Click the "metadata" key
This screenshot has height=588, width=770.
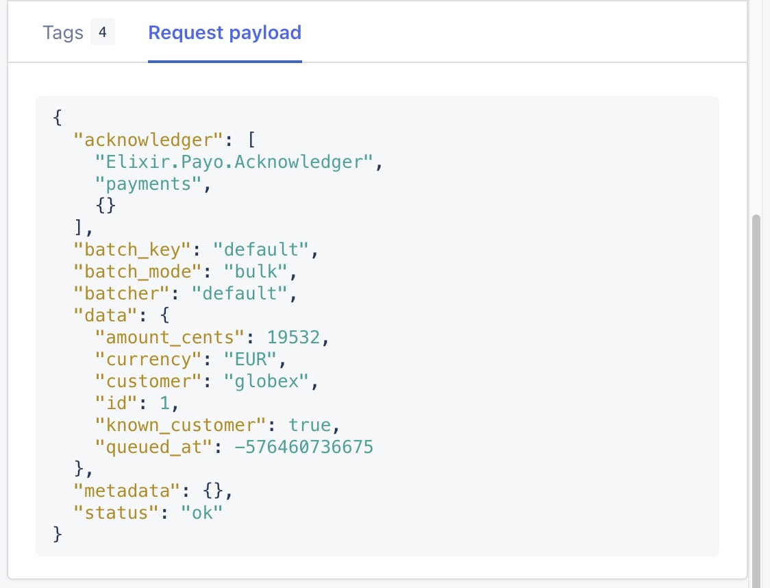127,491
